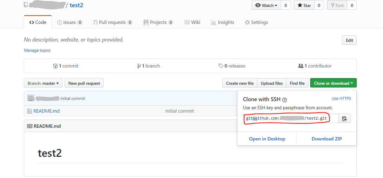Click the star icon in the Star button
The height and width of the screenshot is (178, 383).
(x=300, y=5)
